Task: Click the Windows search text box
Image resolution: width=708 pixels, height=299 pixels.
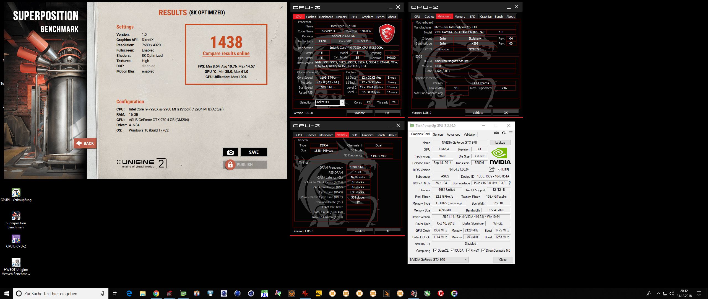Action: (61, 293)
